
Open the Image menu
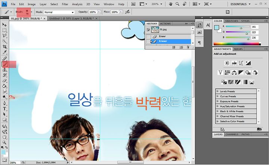[31, 4]
